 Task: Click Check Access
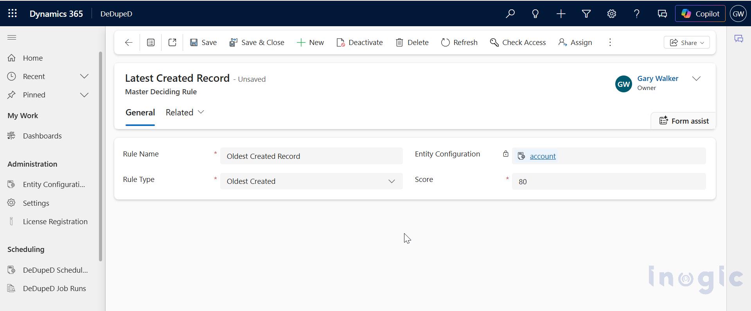pyautogui.click(x=518, y=42)
